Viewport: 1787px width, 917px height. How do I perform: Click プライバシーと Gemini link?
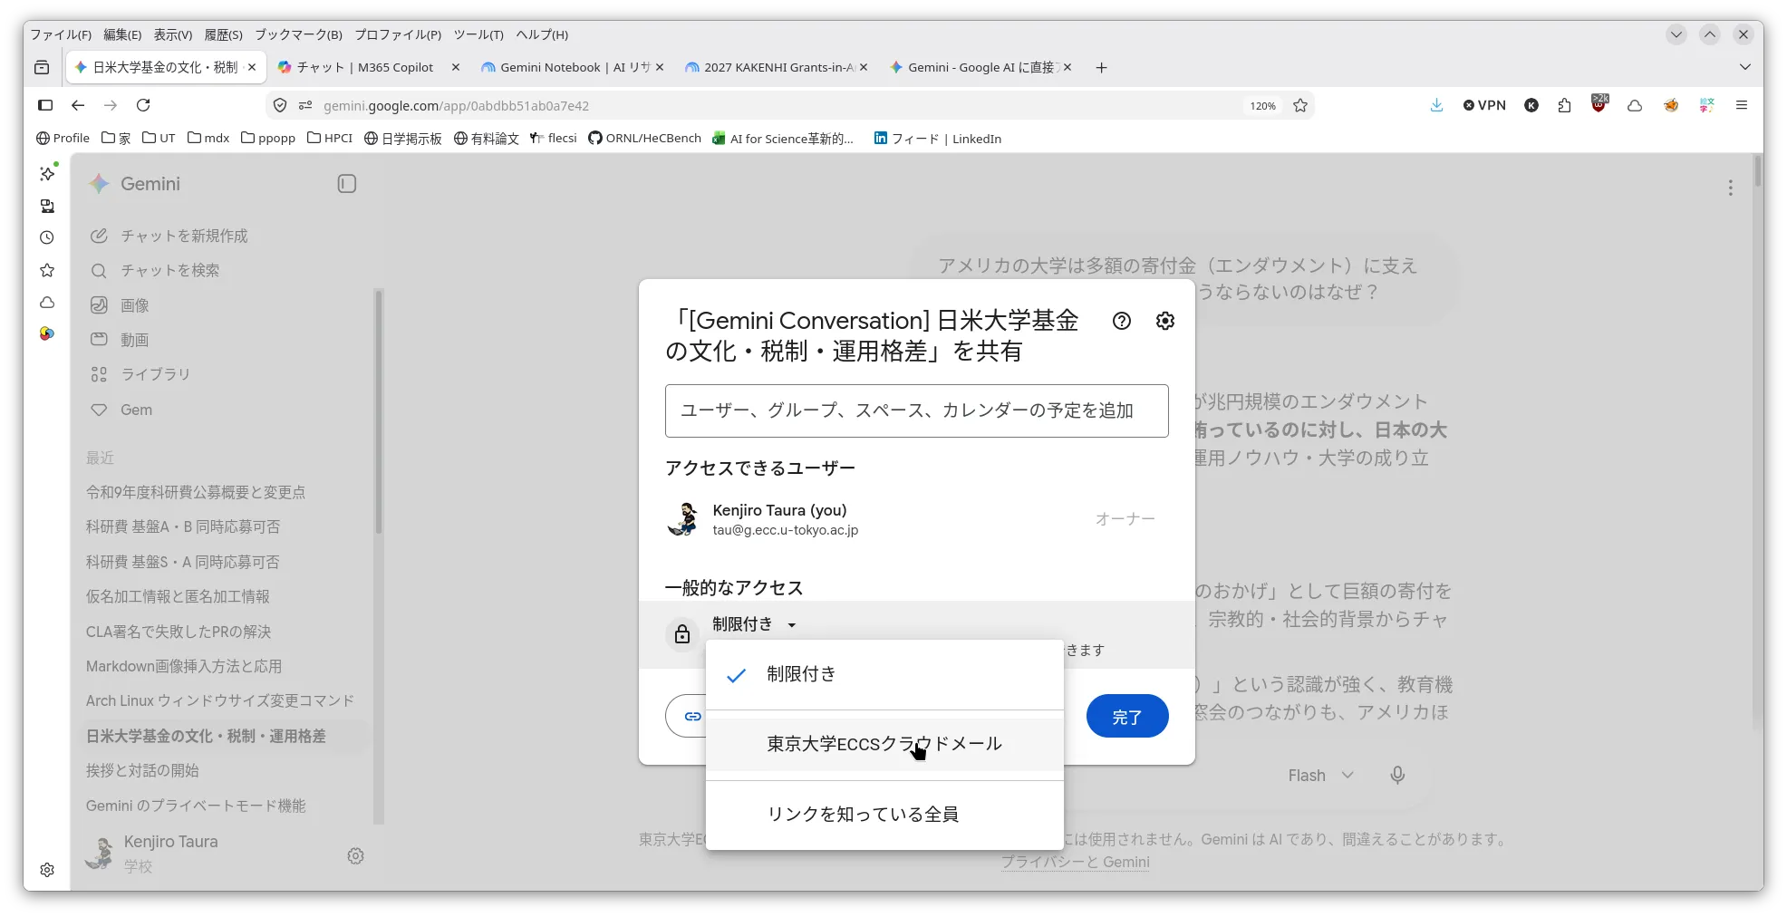1075,862
